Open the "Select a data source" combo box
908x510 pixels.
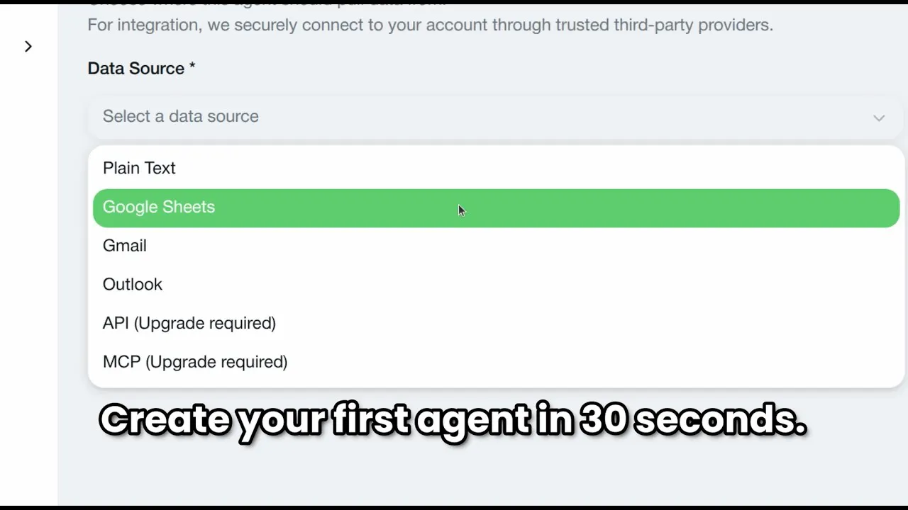click(496, 117)
